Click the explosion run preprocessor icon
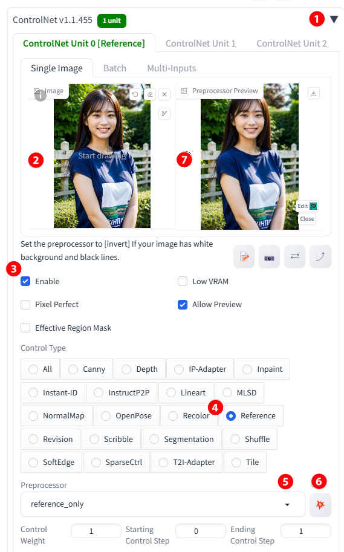 click(320, 505)
